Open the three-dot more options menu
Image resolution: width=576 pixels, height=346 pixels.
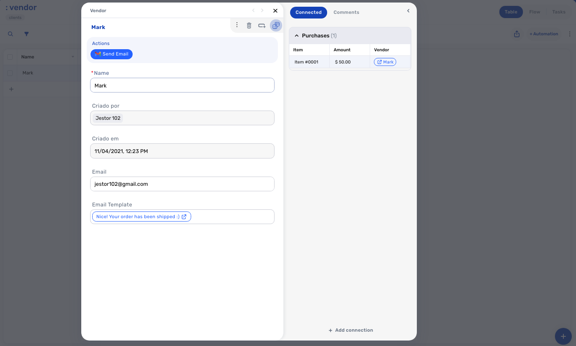point(237,25)
